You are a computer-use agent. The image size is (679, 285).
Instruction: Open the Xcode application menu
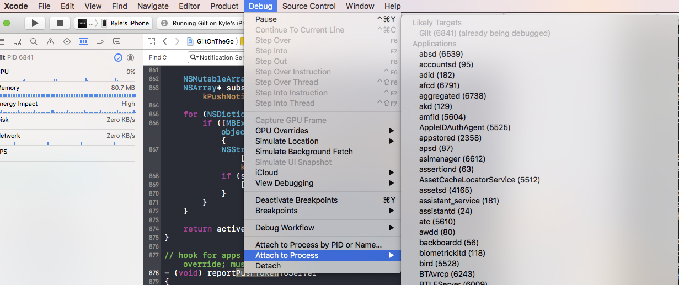coord(16,6)
